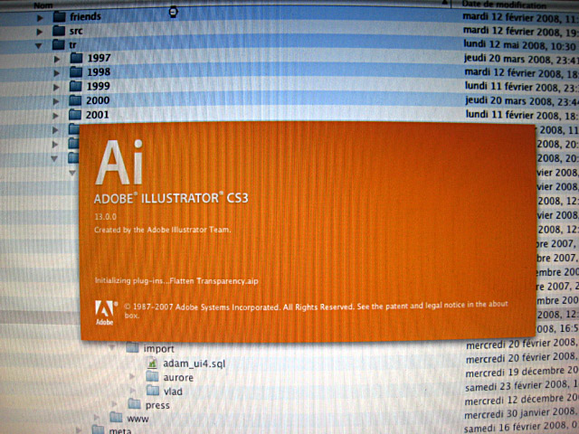
Task: Select the press folder icon
Action: pos(135,404)
